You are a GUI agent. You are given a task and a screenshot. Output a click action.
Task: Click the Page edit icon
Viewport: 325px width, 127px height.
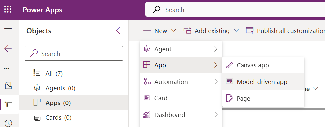(x=229, y=98)
